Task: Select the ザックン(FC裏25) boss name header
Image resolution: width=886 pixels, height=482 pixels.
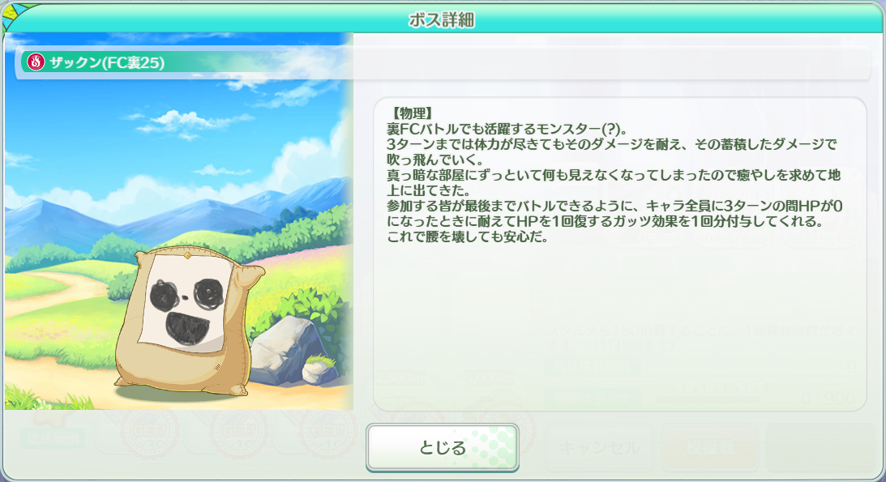Action: (x=107, y=62)
